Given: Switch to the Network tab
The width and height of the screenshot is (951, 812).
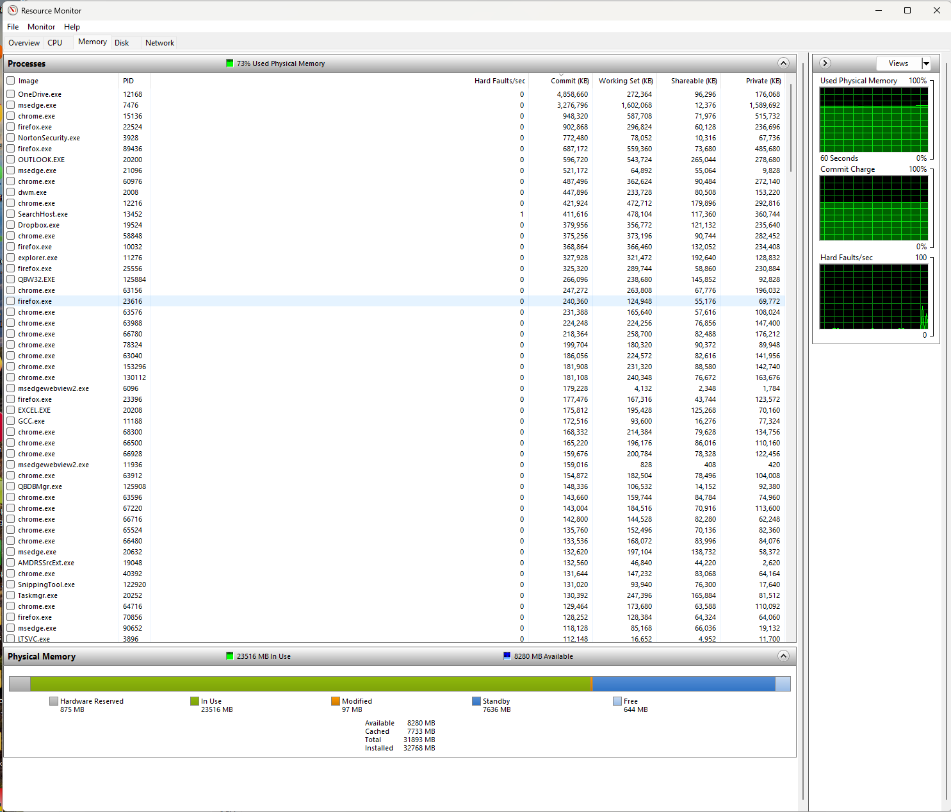Looking at the screenshot, I should tap(159, 42).
